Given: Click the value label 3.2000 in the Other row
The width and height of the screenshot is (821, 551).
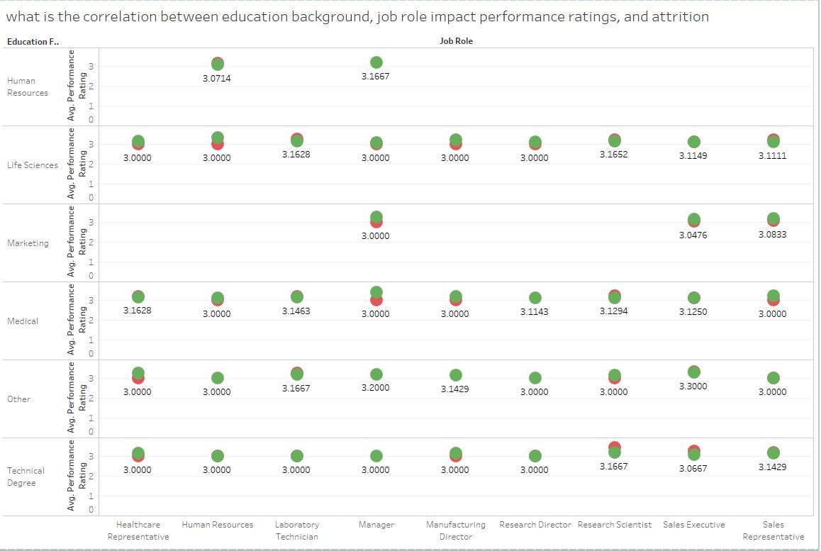Looking at the screenshot, I should [376, 388].
